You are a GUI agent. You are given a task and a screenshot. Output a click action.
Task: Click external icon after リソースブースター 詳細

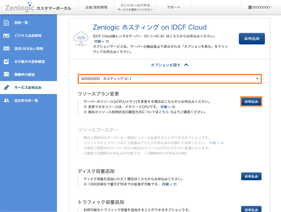tap(222, 143)
